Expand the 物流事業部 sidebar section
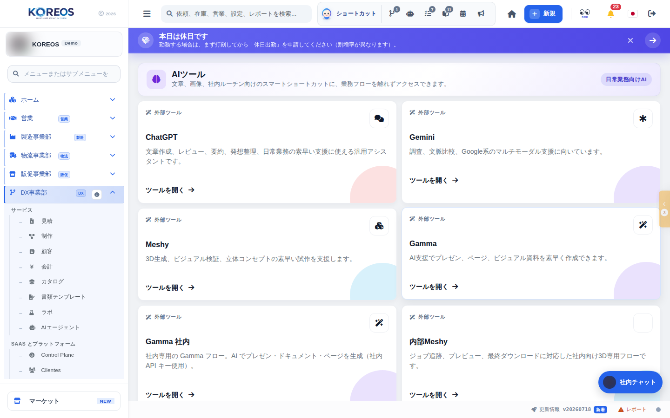The width and height of the screenshot is (670, 418). 64,156
